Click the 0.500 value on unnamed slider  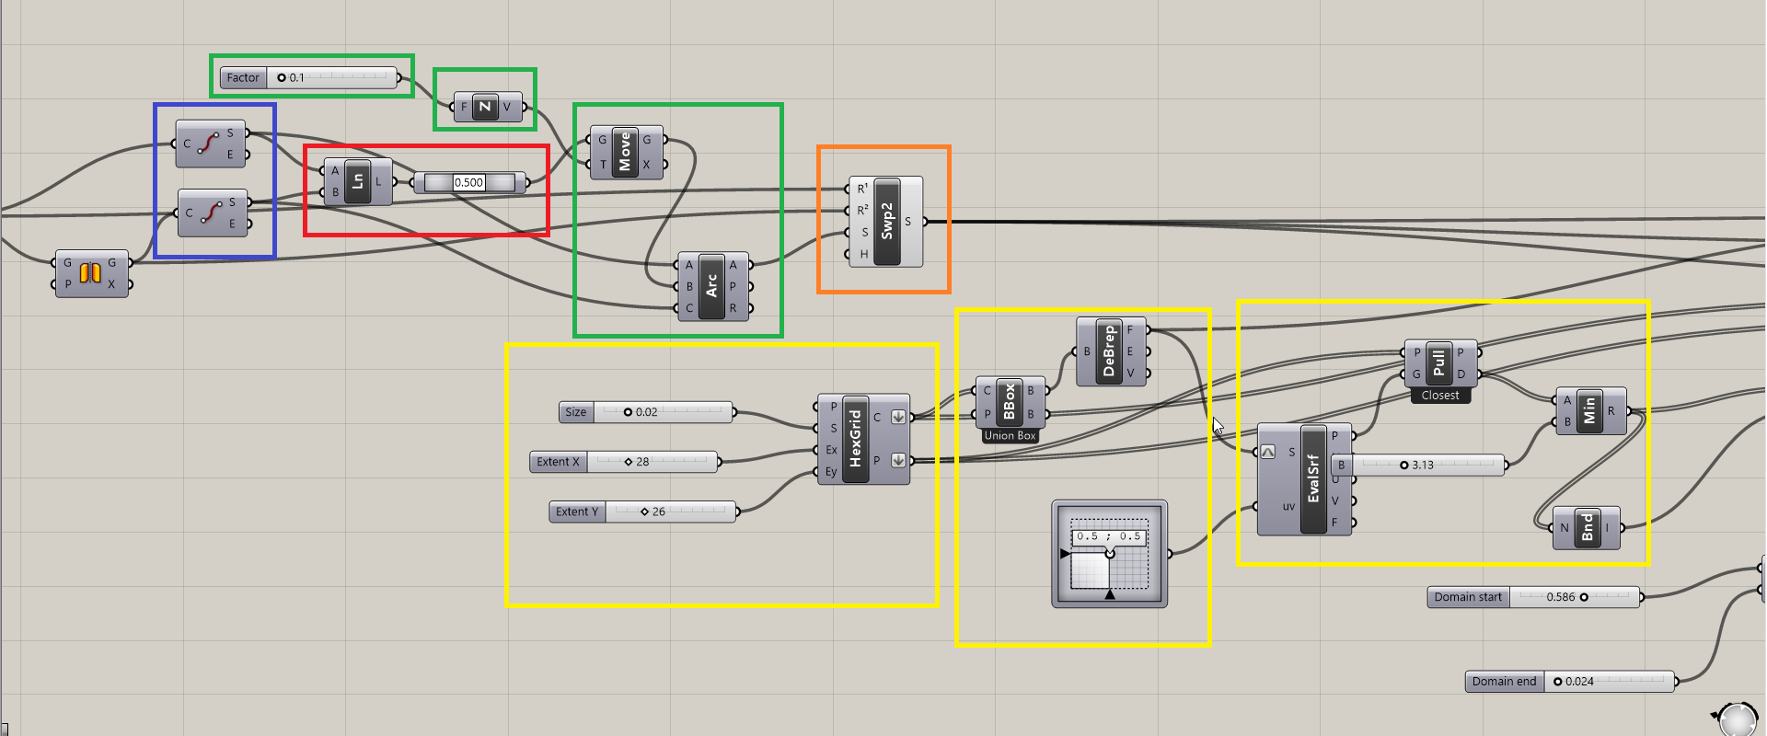468,182
